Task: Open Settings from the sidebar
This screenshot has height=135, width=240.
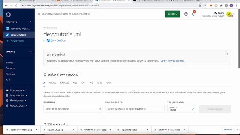Action: 10,74
